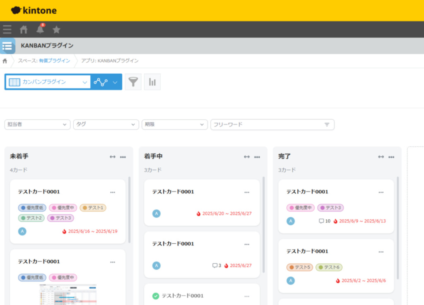Click the comment icon showing 3 comments
The width and height of the screenshot is (424, 305).
point(215,266)
